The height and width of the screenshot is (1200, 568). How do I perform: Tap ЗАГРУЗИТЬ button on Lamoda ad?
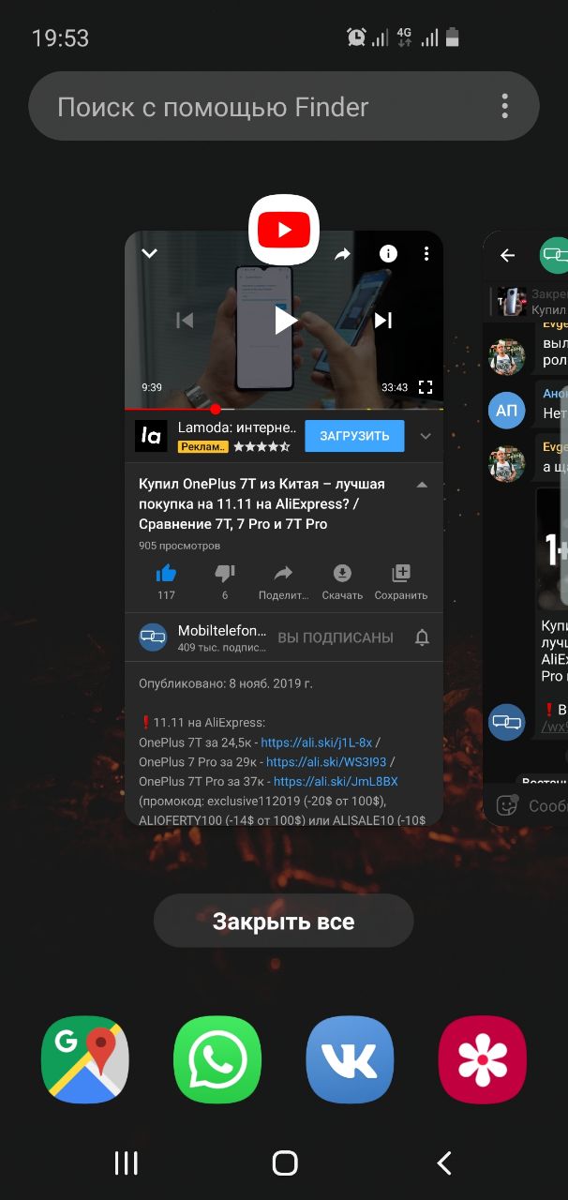pyautogui.click(x=354, y=436)
